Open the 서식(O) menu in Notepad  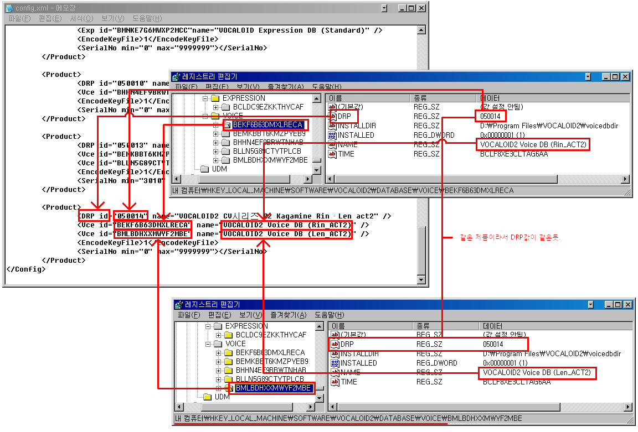click(81, 18)
